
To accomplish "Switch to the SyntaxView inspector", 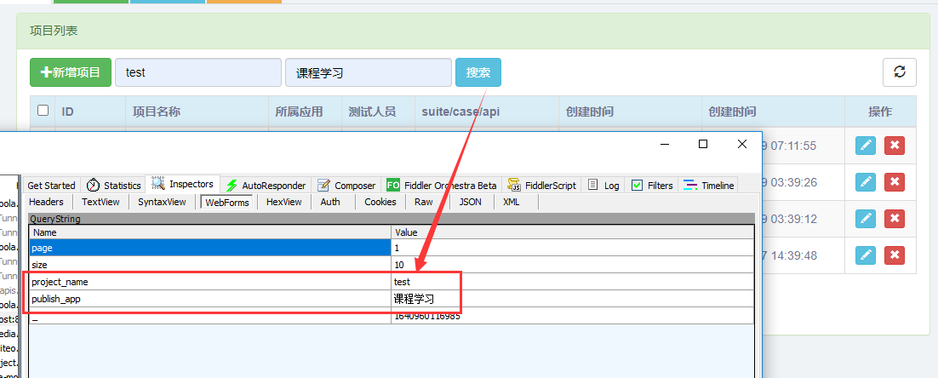I will click(x=162, y=202).
